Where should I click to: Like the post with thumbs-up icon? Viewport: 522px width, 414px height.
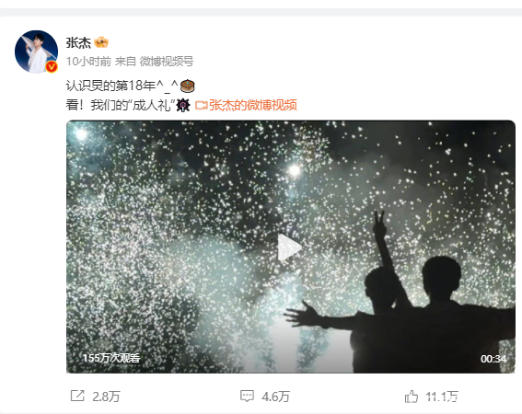coord(412,396)
